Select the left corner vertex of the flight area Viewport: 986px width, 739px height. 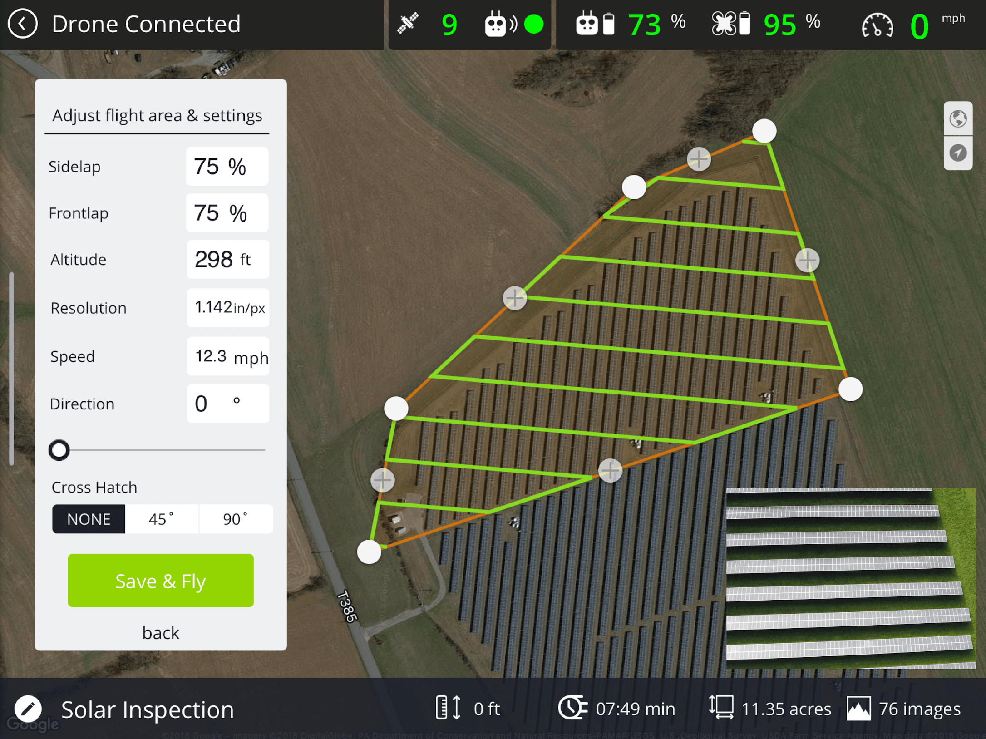point(396,409)
